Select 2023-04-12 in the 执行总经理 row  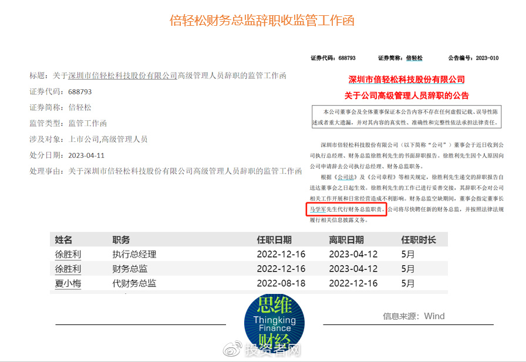tap(353, 255)
